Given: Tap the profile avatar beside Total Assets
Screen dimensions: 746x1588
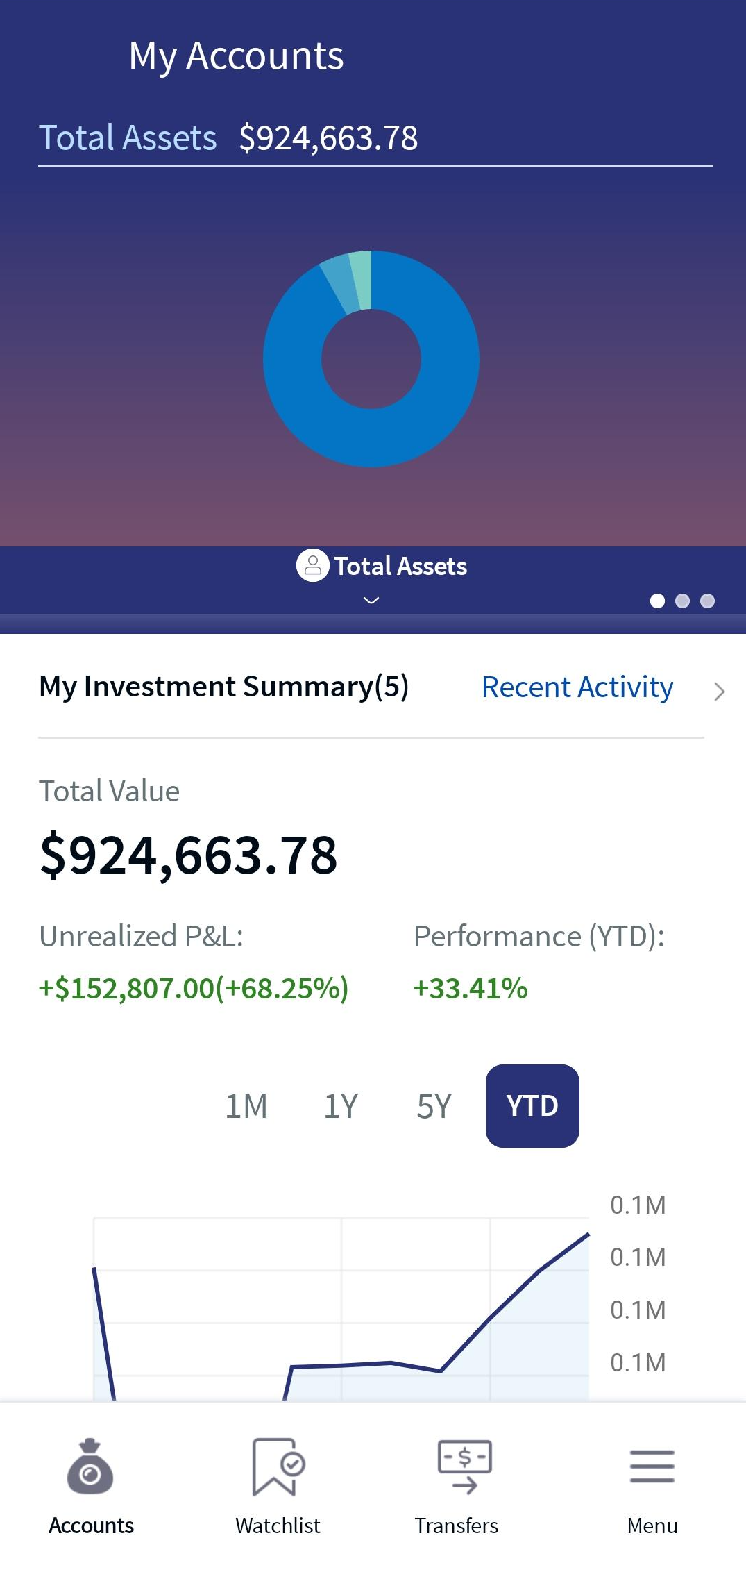Looking at the screenshot, I should click(x=313, y=565).
